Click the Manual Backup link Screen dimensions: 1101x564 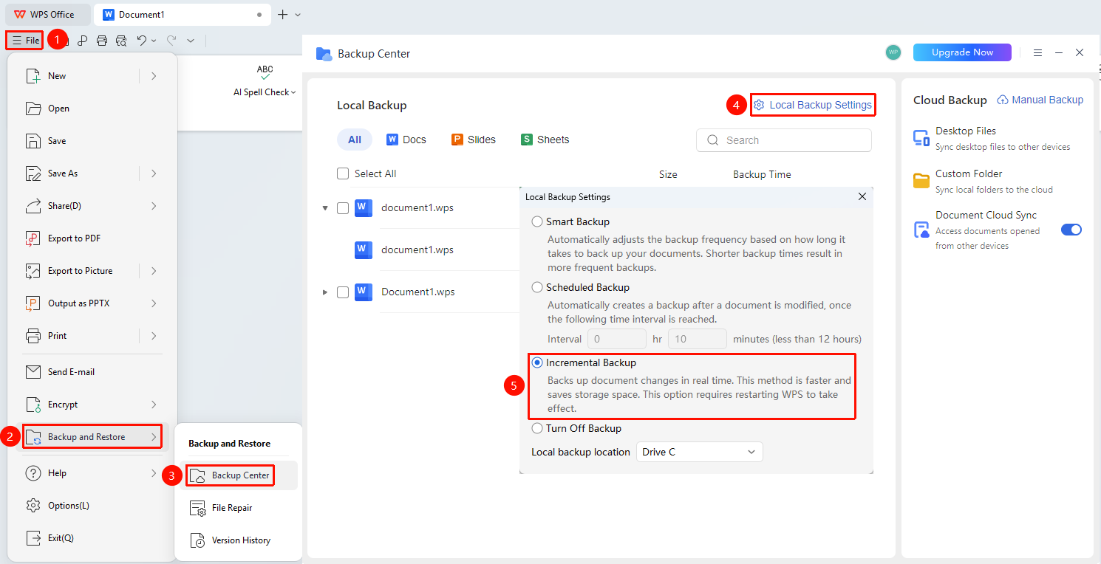pos(1040,100)
